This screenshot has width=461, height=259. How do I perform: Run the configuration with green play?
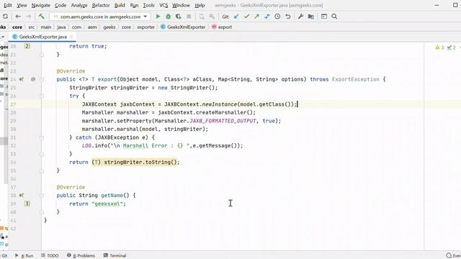(x=158, y=17)
